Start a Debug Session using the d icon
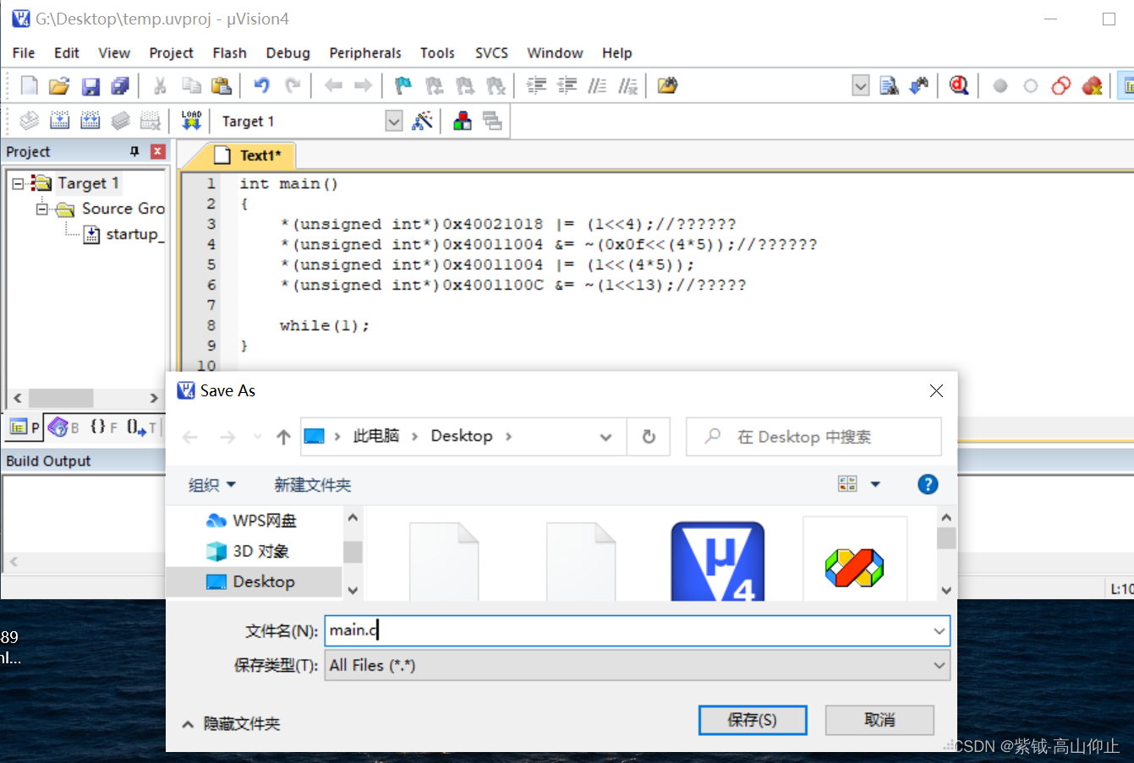 coord(958,85)
